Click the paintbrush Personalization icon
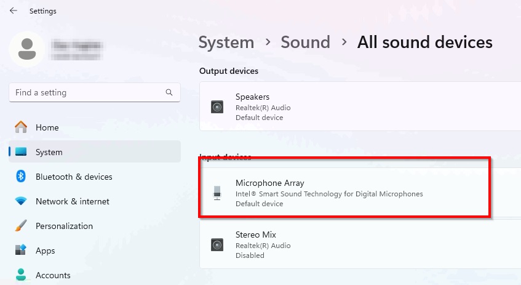The image size is (521, 285). [21, 226]
